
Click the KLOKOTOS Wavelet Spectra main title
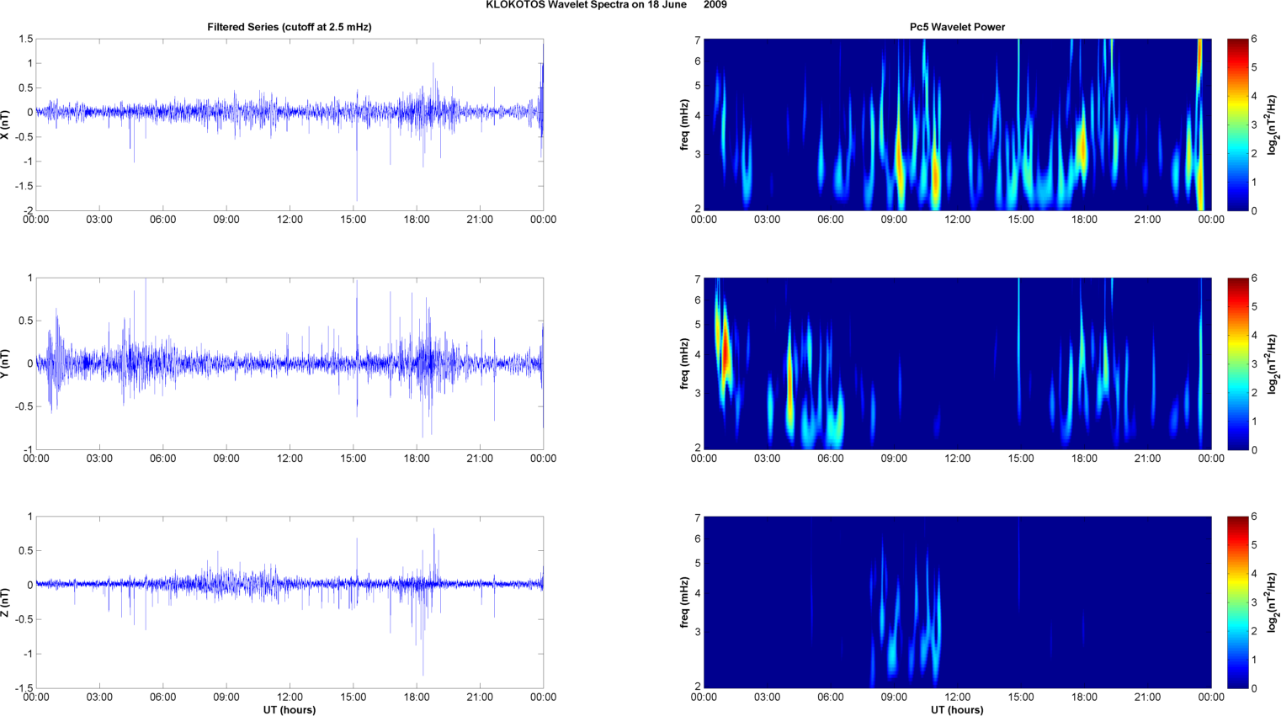606,5
